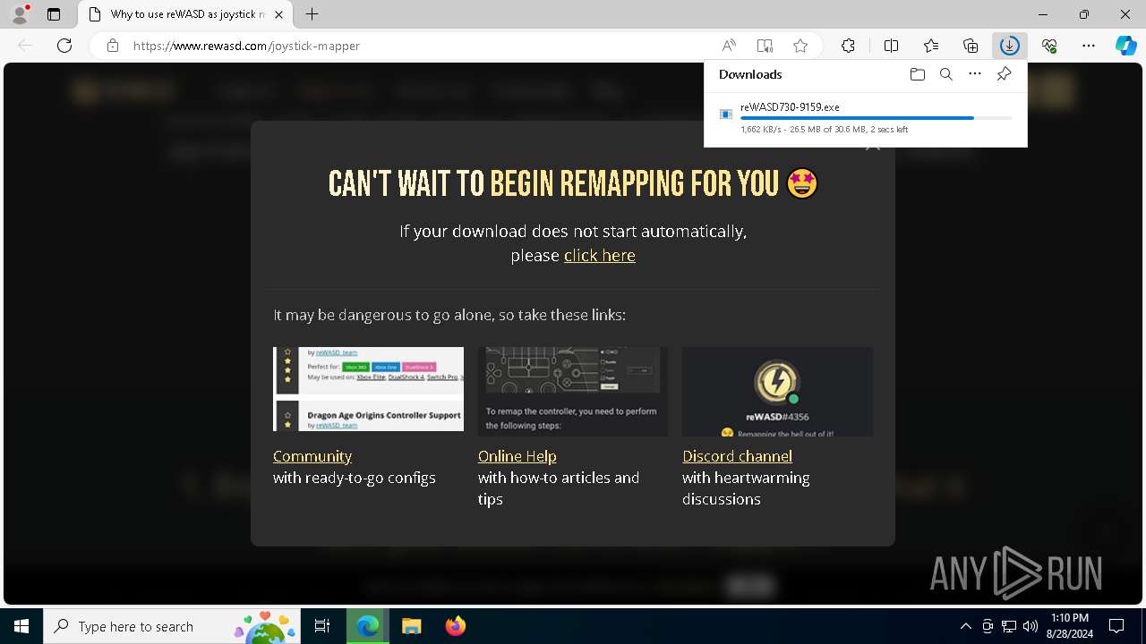Open the volume control tray icon
The height and width of the screenshot is (644, 1146).
click(x=1031, y=626)
